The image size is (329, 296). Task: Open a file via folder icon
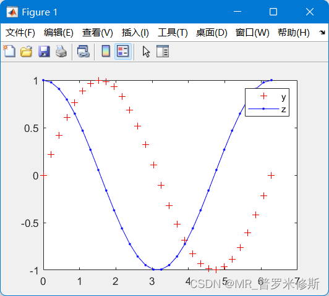coord(27,51)
